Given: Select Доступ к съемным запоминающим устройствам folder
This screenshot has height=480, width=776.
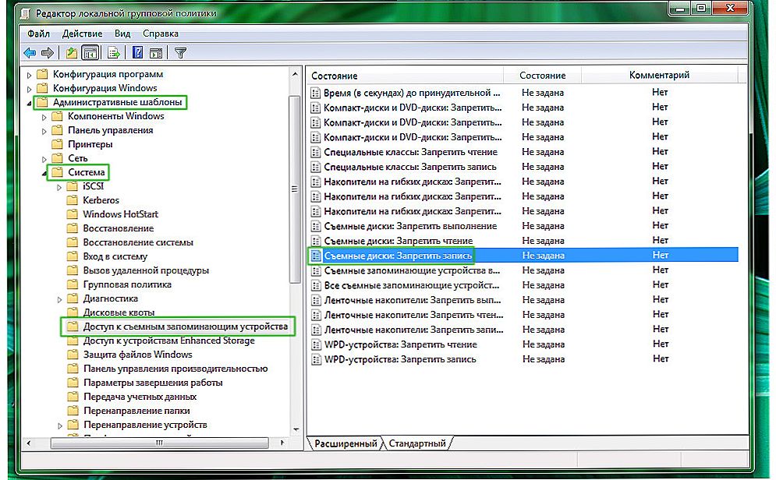Looking at the screenshot, I should coord(185,326).
